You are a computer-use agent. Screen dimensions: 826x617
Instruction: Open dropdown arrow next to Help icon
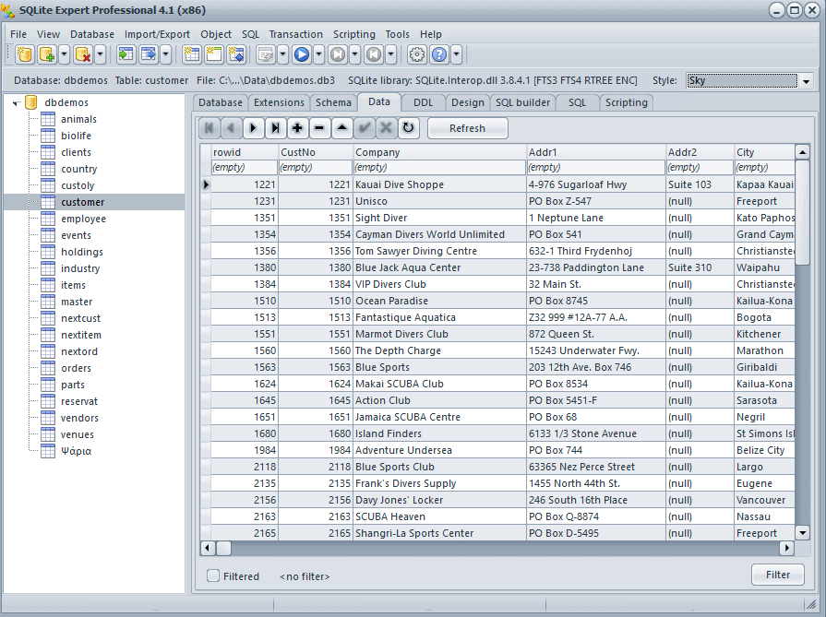[456, 54]
